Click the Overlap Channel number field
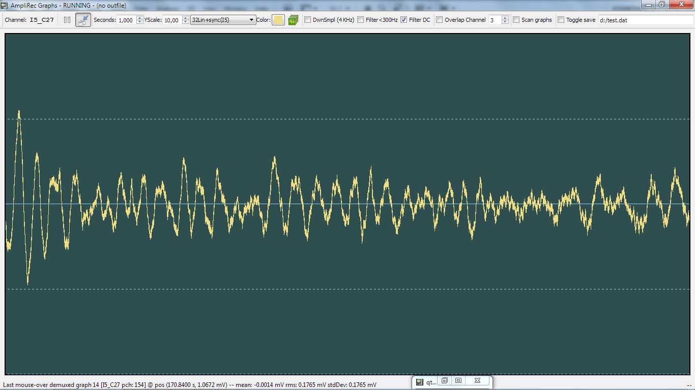695x390 pixels. tap(495, 20)
